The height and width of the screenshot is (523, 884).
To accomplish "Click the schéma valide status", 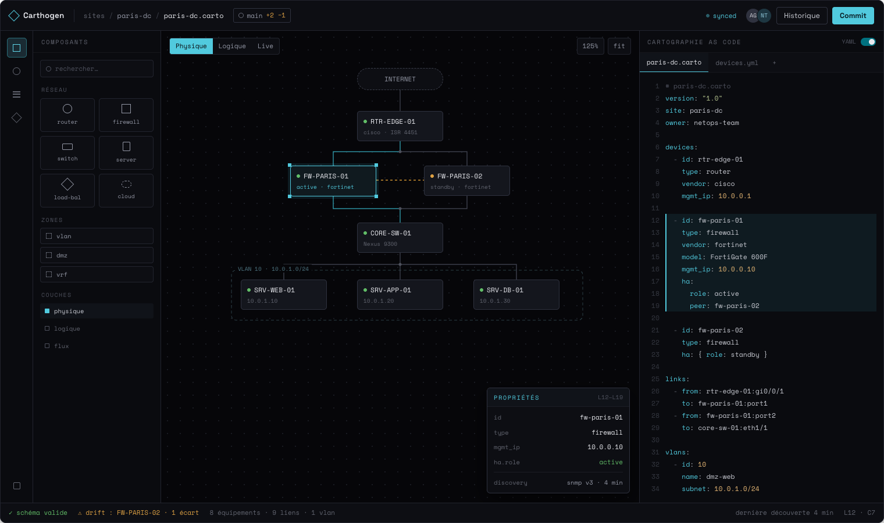I will point(38,513).
